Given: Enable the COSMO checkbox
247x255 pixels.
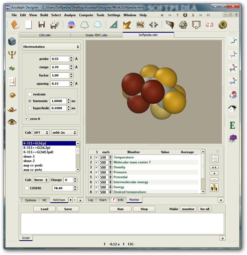Looking at the screenshot, I should [27, 188].
